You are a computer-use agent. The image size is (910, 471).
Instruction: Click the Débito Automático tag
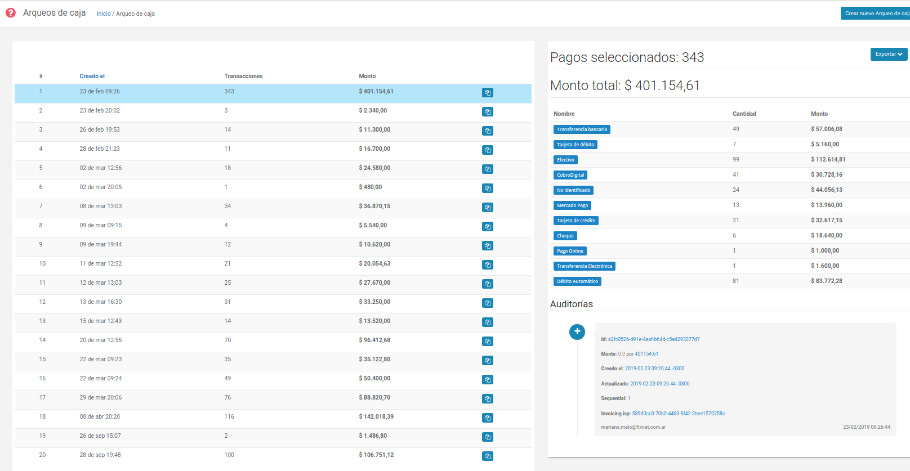[577, 281]
